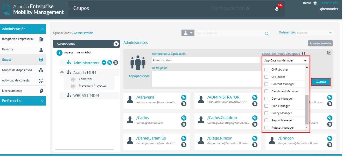343x160 pixels.
Task: Check the CMPublisher role checkbox
Action: 266,69
